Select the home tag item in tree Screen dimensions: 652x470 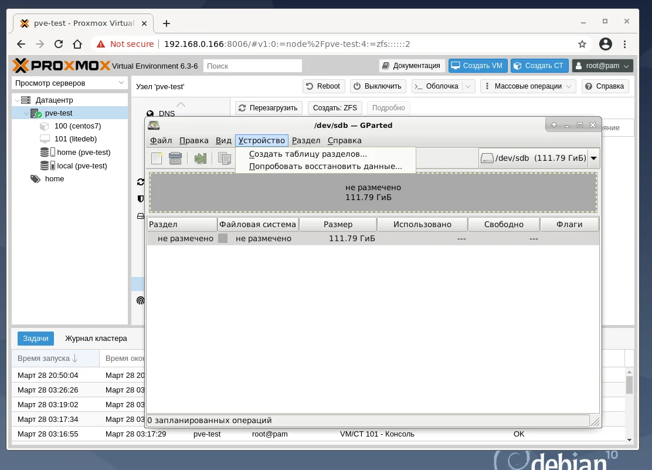point(55,178)
